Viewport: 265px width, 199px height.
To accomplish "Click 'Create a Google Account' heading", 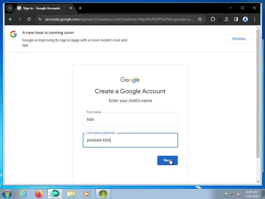I will pyautogui.click(x=130, y=91).
